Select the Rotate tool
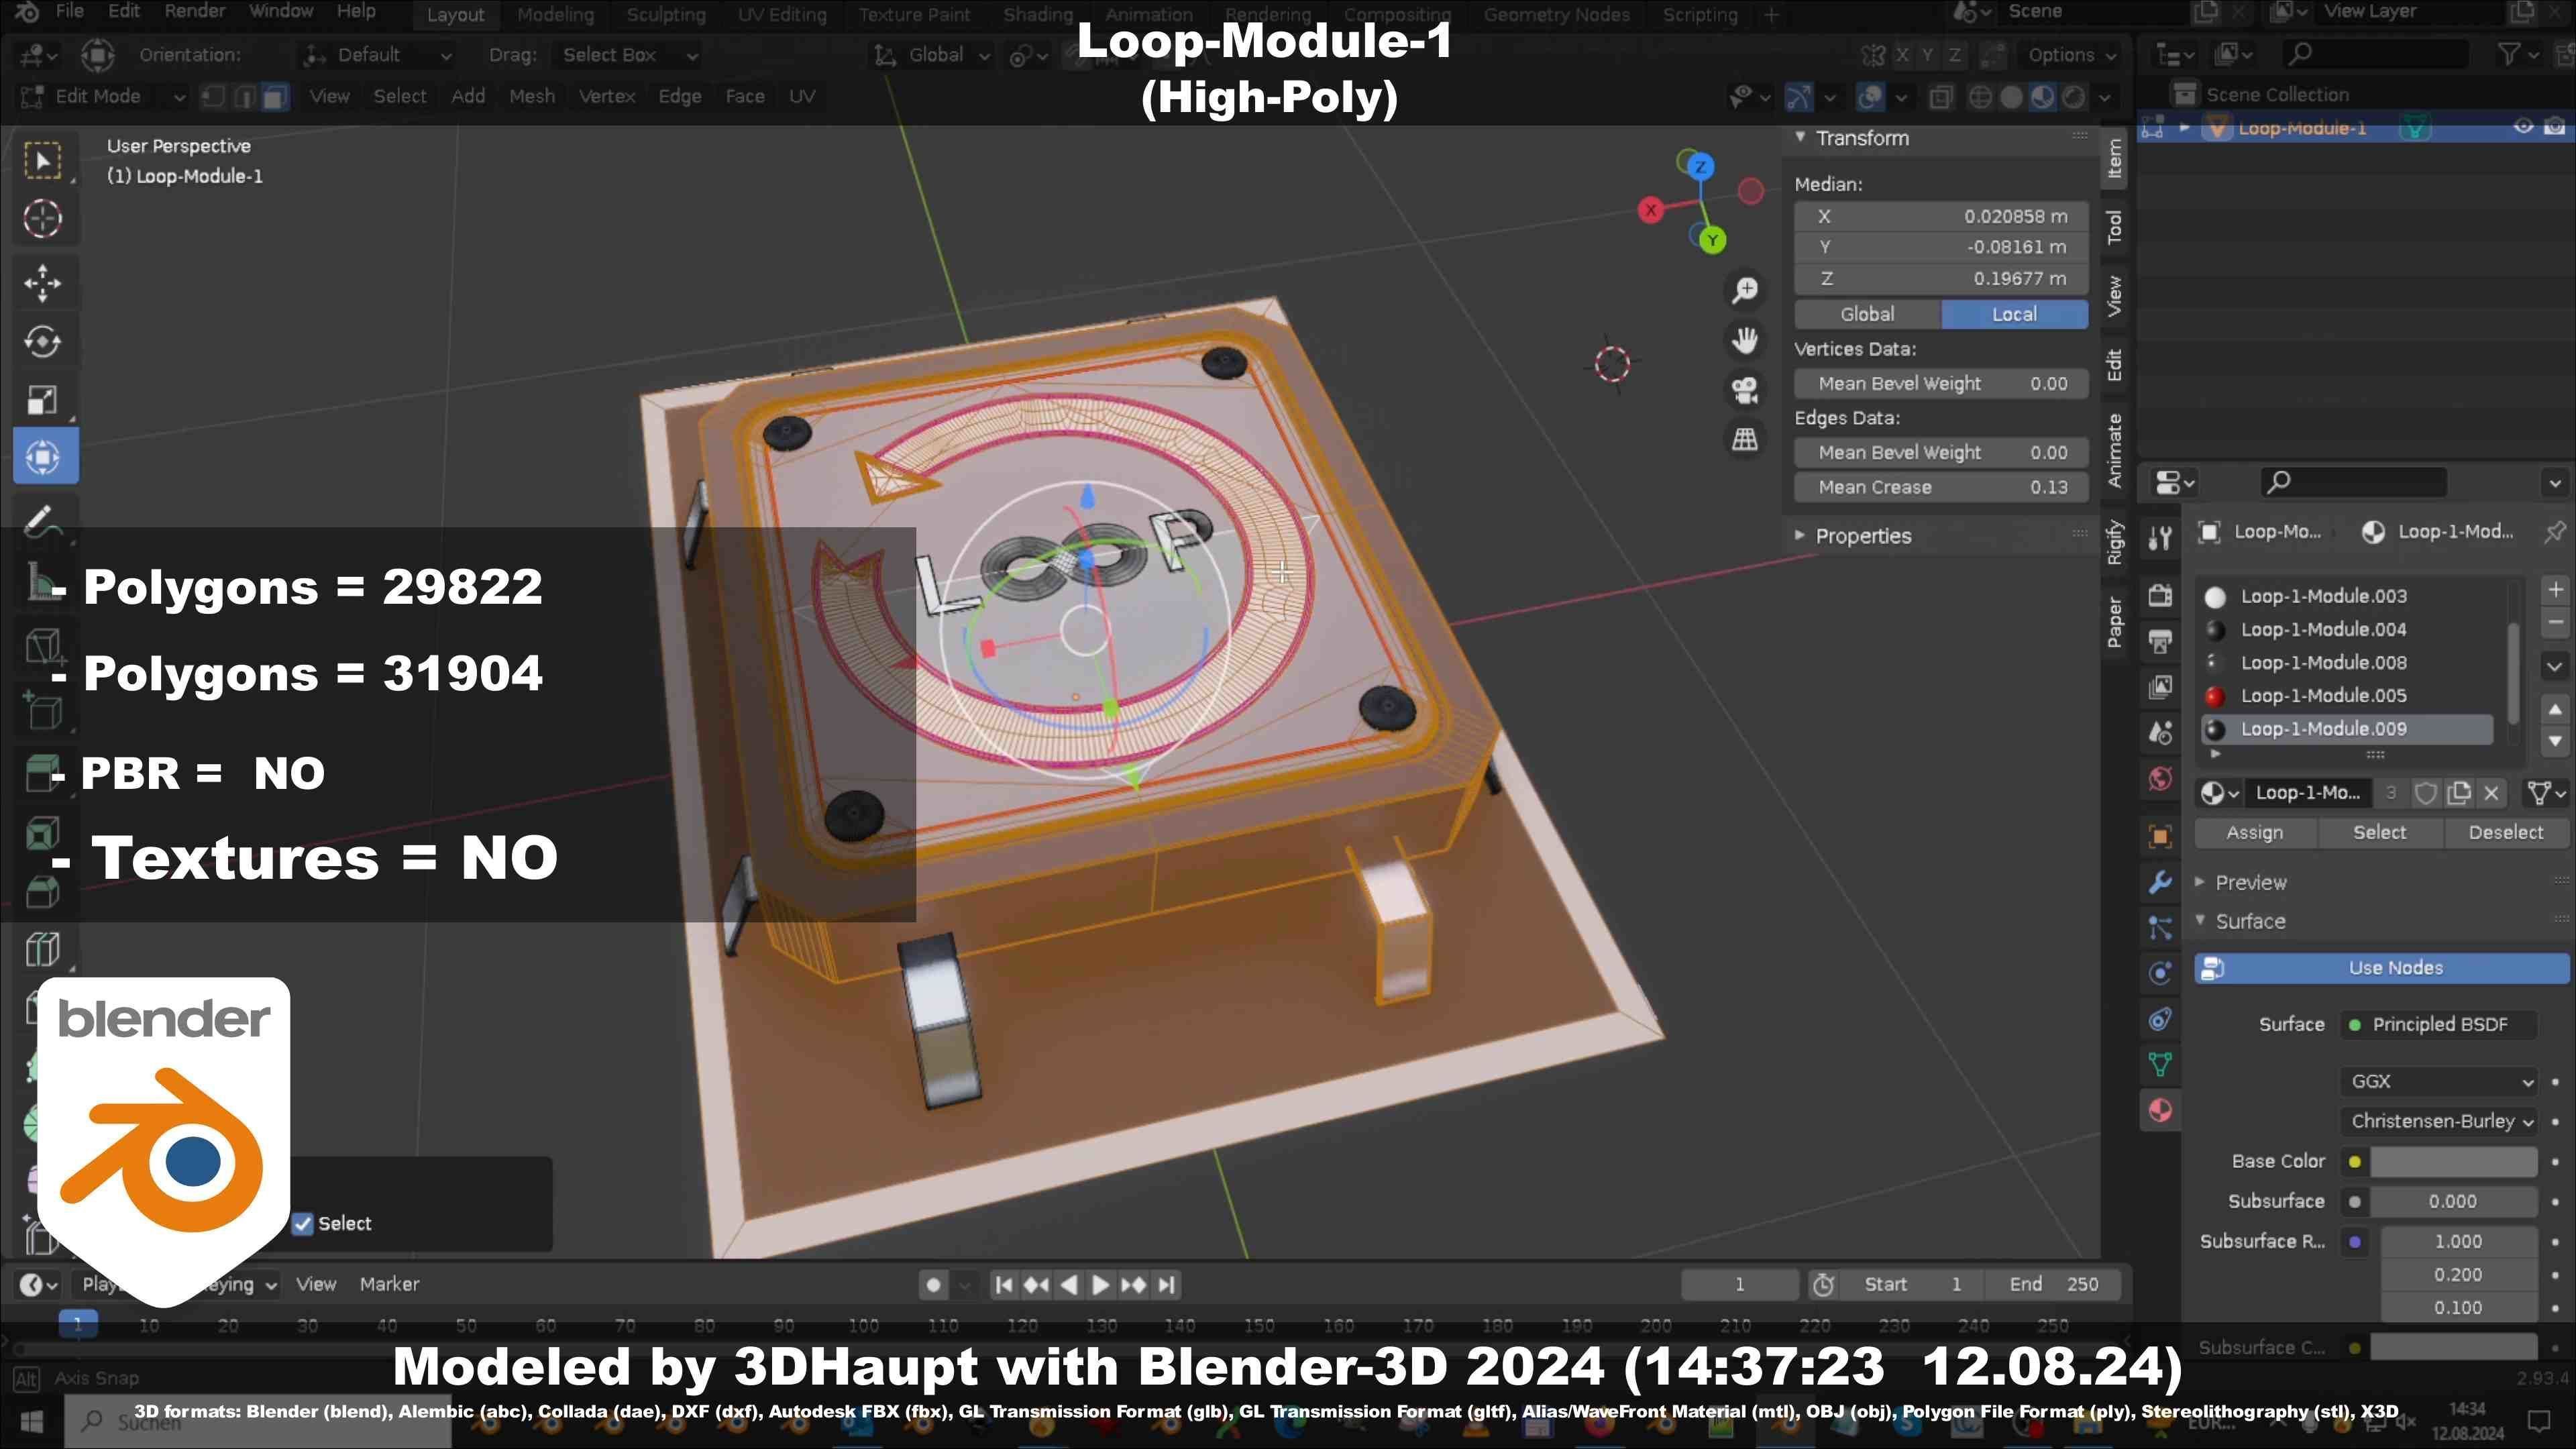2576x1449 pixels. (x=42, y=341)
